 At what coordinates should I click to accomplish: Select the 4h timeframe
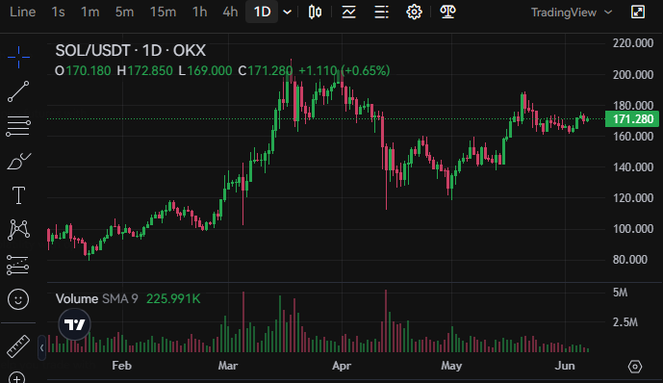pyautogui.click(x=230, y=12)
